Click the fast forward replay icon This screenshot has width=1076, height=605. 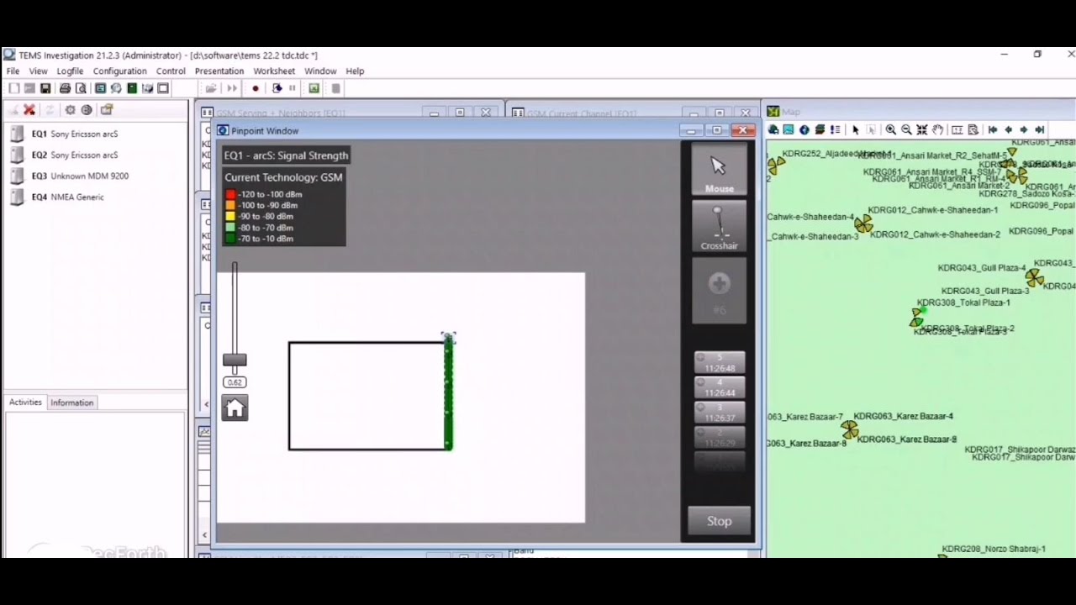point(232,88)
